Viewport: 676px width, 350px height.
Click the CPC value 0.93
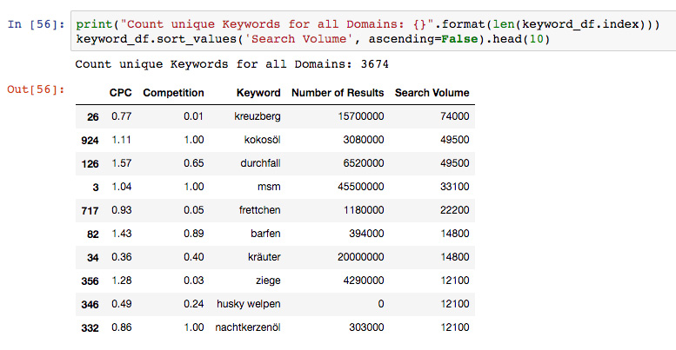pos(121,210)
